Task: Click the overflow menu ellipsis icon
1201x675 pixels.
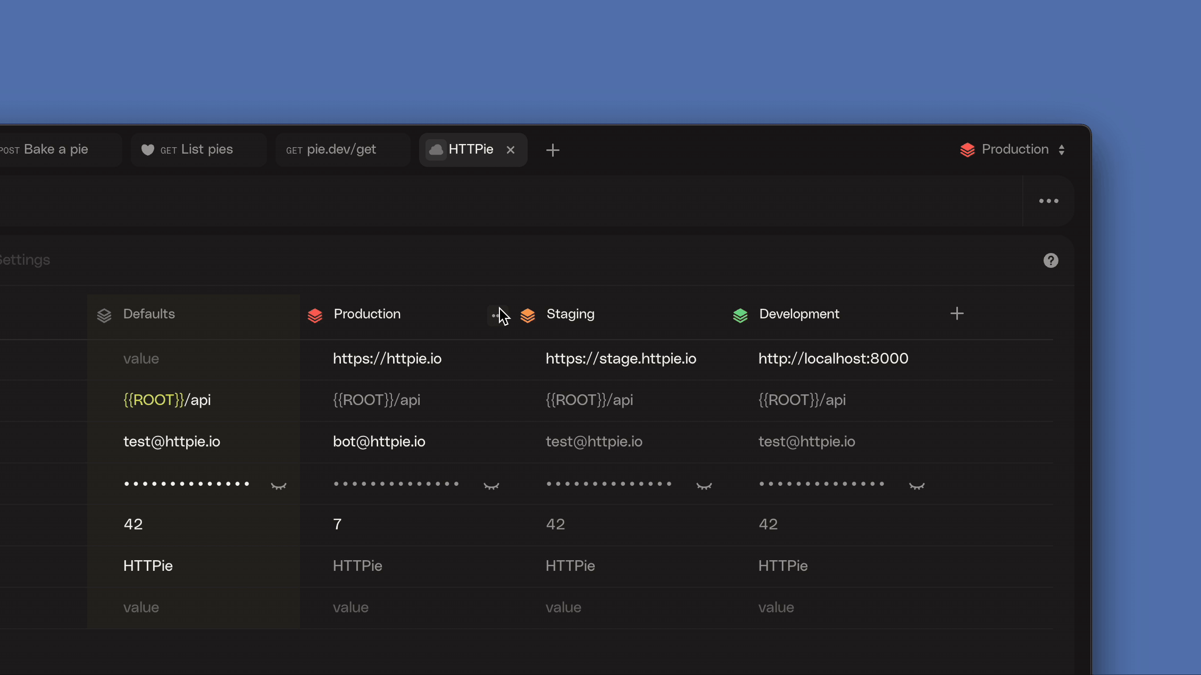Action: click(1049, 201)
